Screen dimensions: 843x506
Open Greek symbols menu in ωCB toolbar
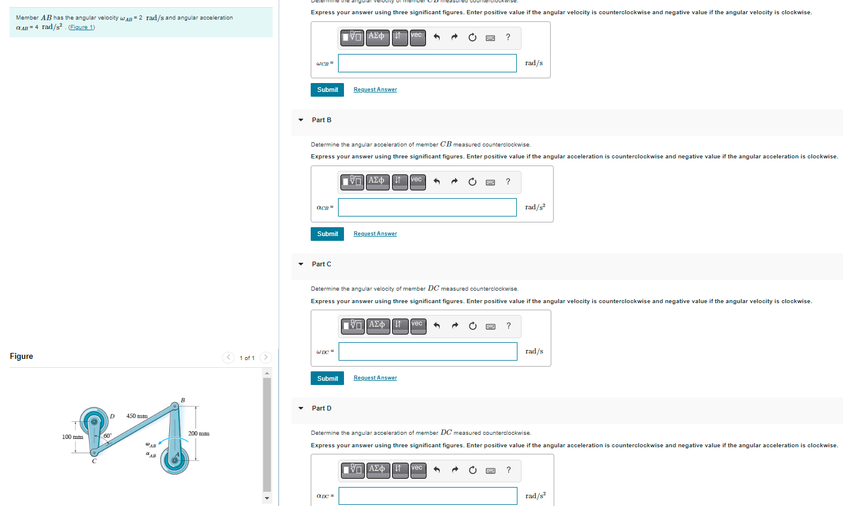coord(377,37)
